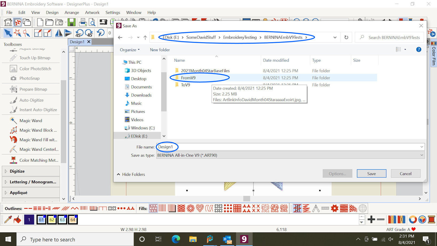
Task: Toggle the wave effect fill icon
Action: click(344, 208)
